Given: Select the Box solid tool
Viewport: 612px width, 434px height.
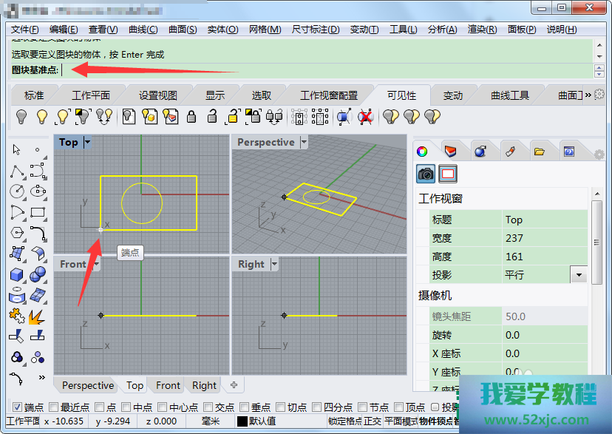Looking at the screenshot, I should (x=17, y=275).
